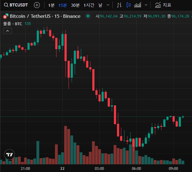Open the chart type dropdown arrow
Image resolution: width=192 pixels, height=172 pixels.
coord(146,5)
